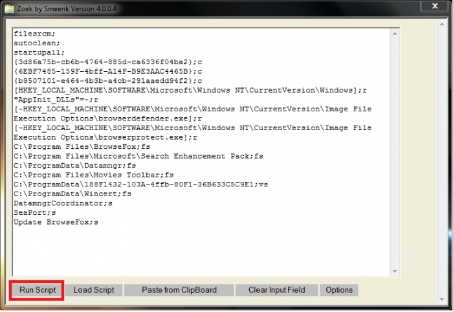The width and height of the screenshot is (453, 312).
Task: Click the line 'Update BrowseFox;s'
Action: 56,222
